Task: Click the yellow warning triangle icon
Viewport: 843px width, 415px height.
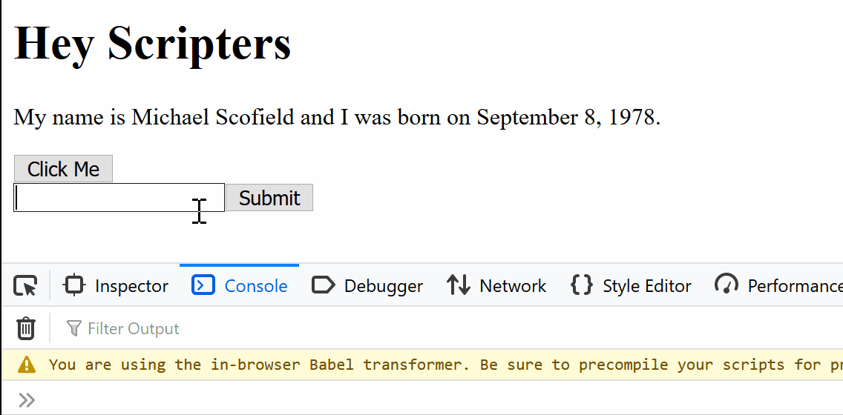Action: click(27, 365)
